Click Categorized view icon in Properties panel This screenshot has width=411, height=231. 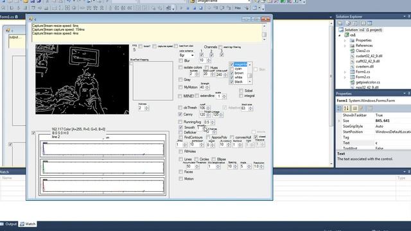tap(340, 108)
